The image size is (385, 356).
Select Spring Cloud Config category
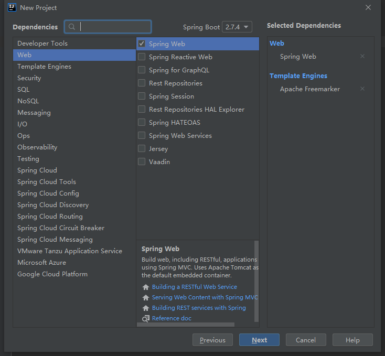(74, 193)
